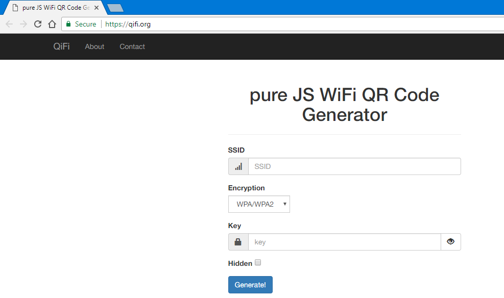Click the browser back arrow
The width and height of the screenshot is (504, 298).
tap(9, 24)
